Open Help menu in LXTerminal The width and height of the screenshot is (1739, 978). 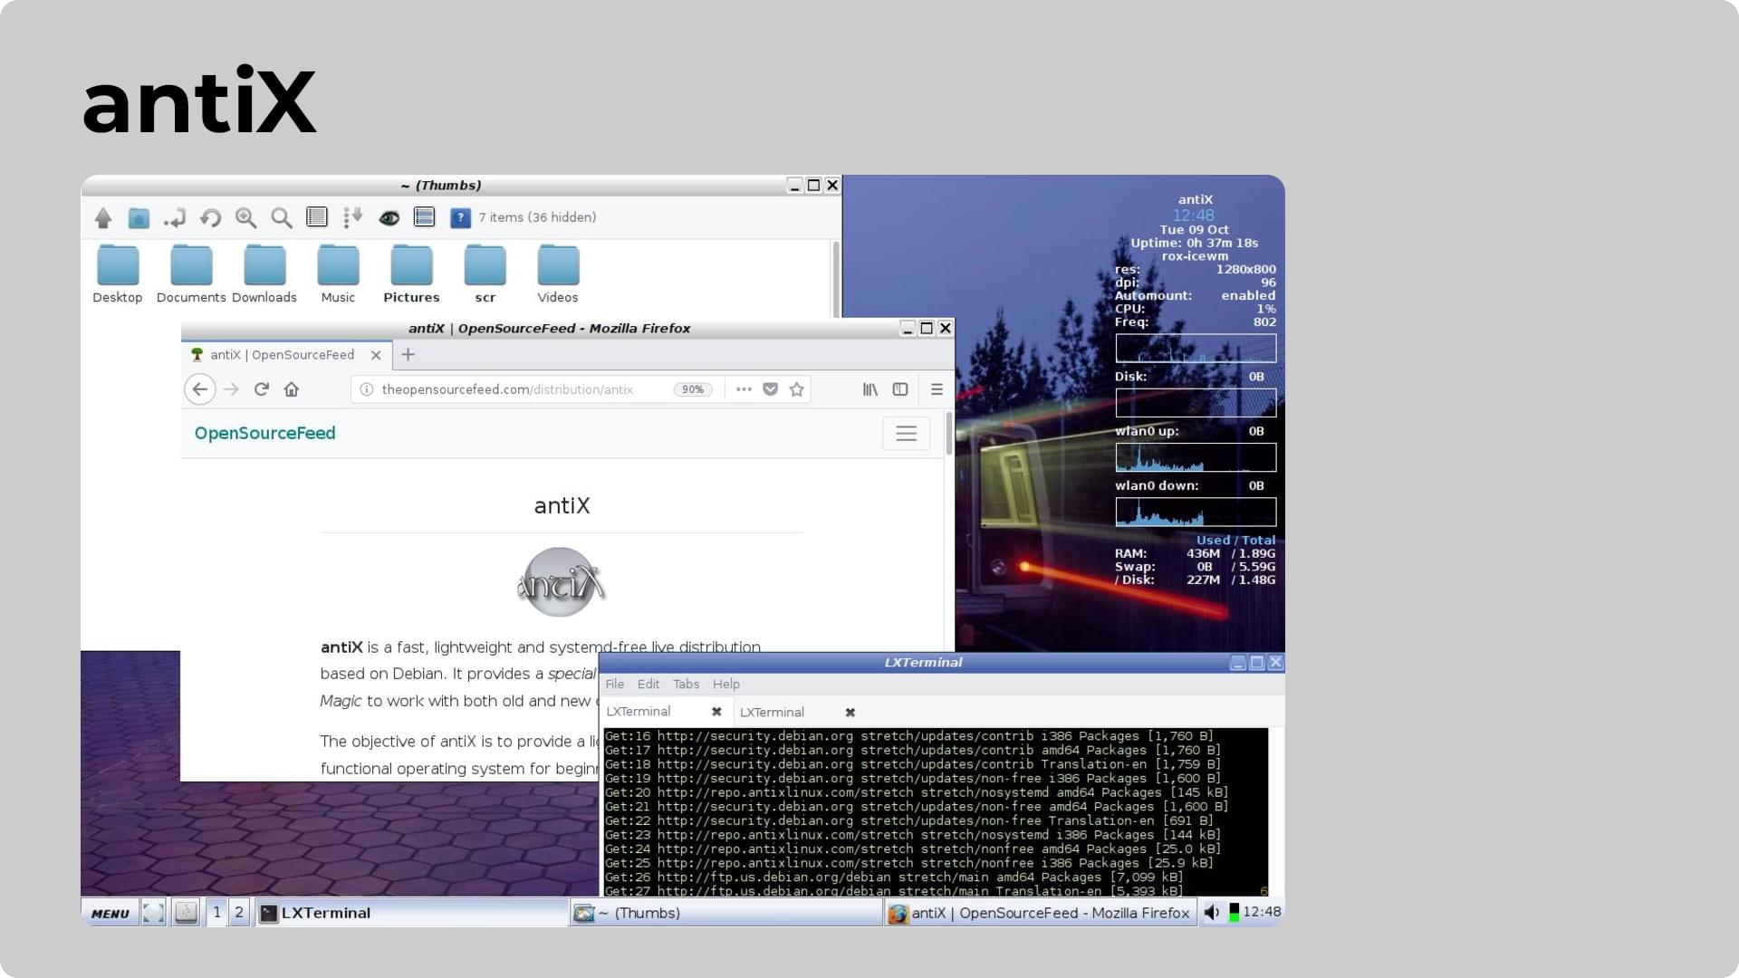point(726,685)
